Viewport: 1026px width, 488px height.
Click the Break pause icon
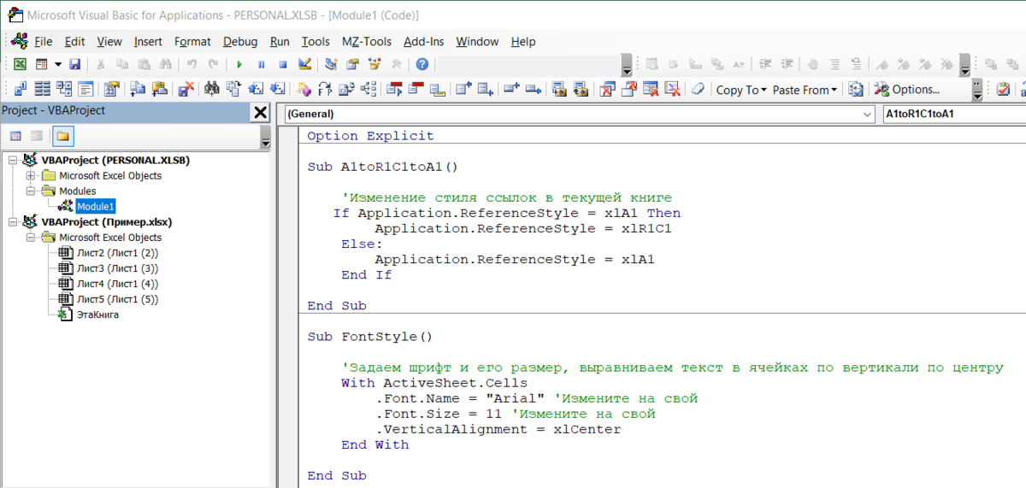261,64
